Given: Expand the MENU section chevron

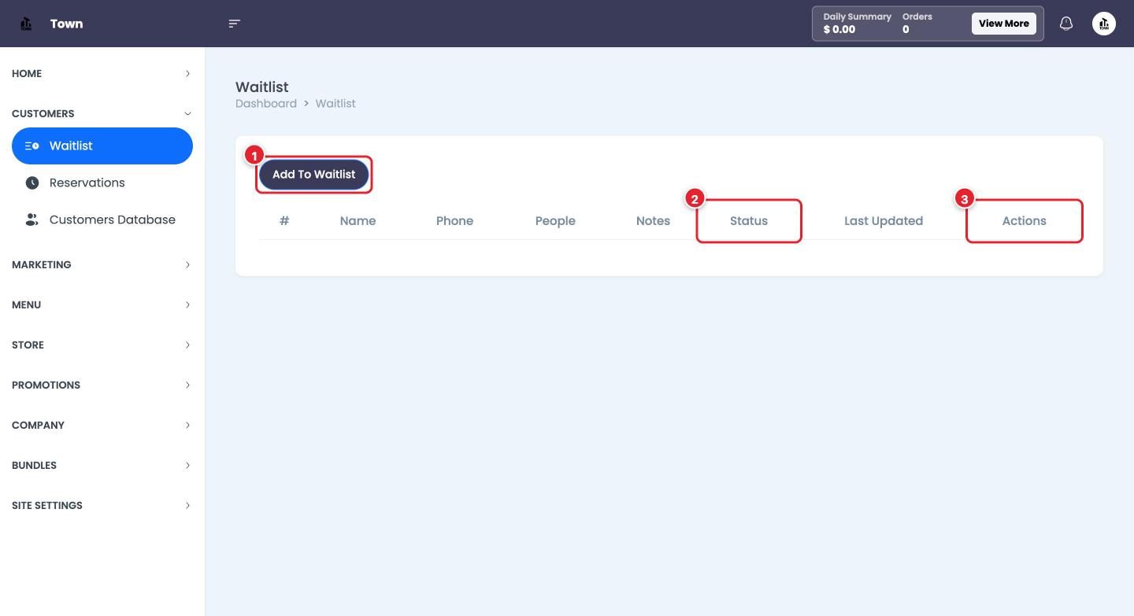Looking at the screenshot, I should coord(187,304).
